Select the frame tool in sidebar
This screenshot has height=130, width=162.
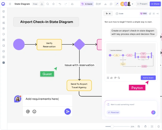[4, 17]
